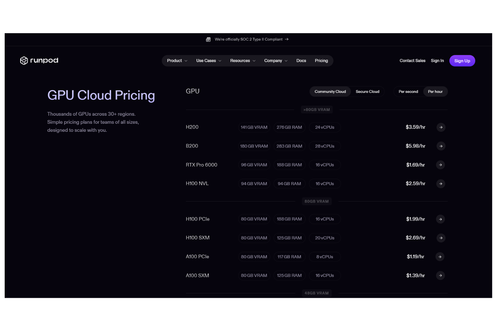The image size is (497, 331).
Task: Go to Docs in the navbar
Action: [301, 61]
